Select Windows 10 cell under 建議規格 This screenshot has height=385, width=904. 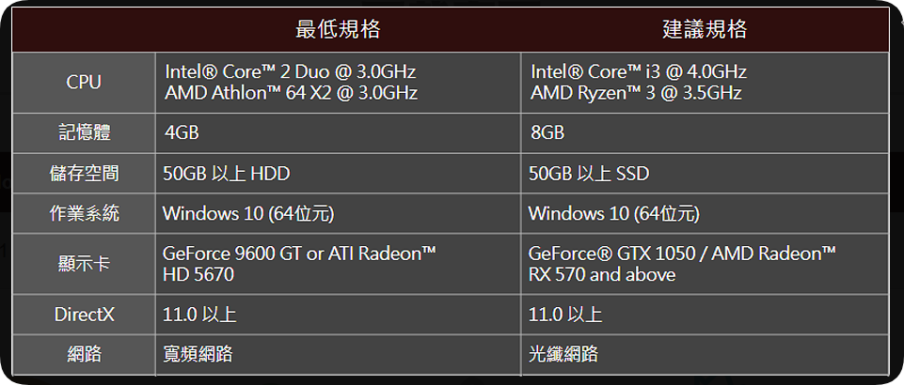coord(613,214)
